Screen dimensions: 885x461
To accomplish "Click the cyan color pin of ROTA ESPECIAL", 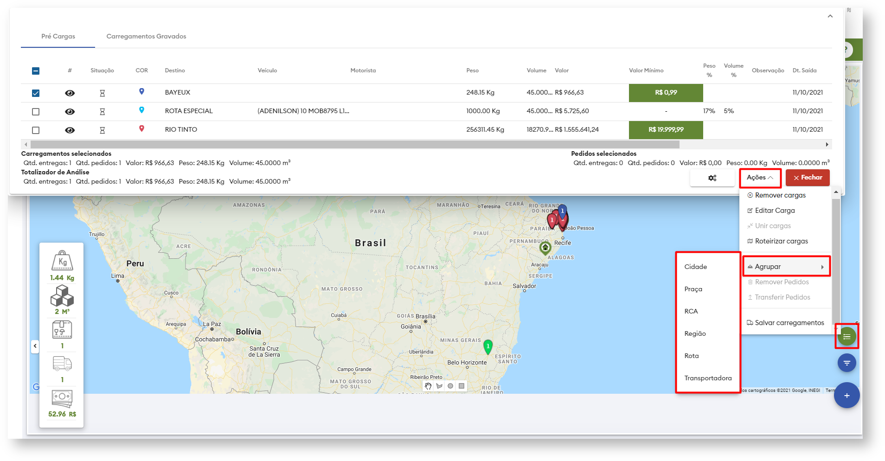I will pyautogui.click(x=142, y=110).
